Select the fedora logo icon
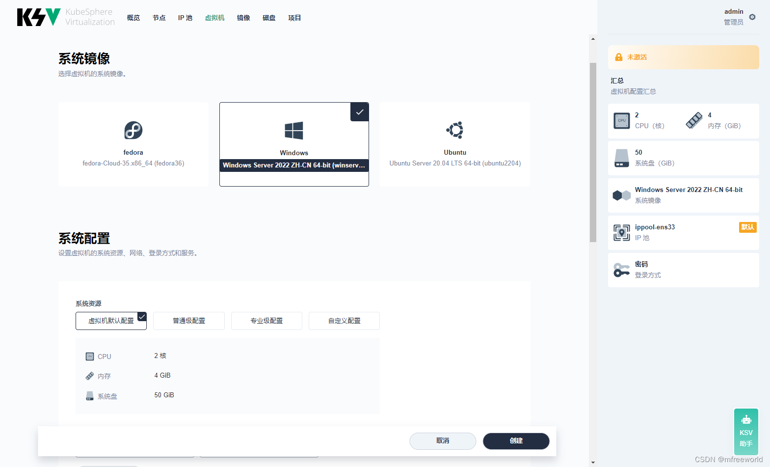The image size is (770, 467). pyautogui.click(x=133, y=130)
